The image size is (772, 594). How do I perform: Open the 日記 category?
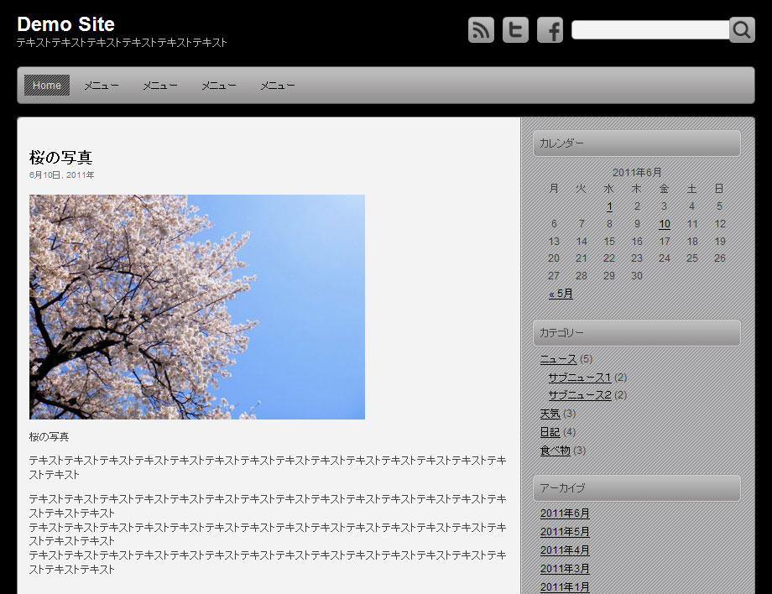pyautogui.click(x=550, y=432)
